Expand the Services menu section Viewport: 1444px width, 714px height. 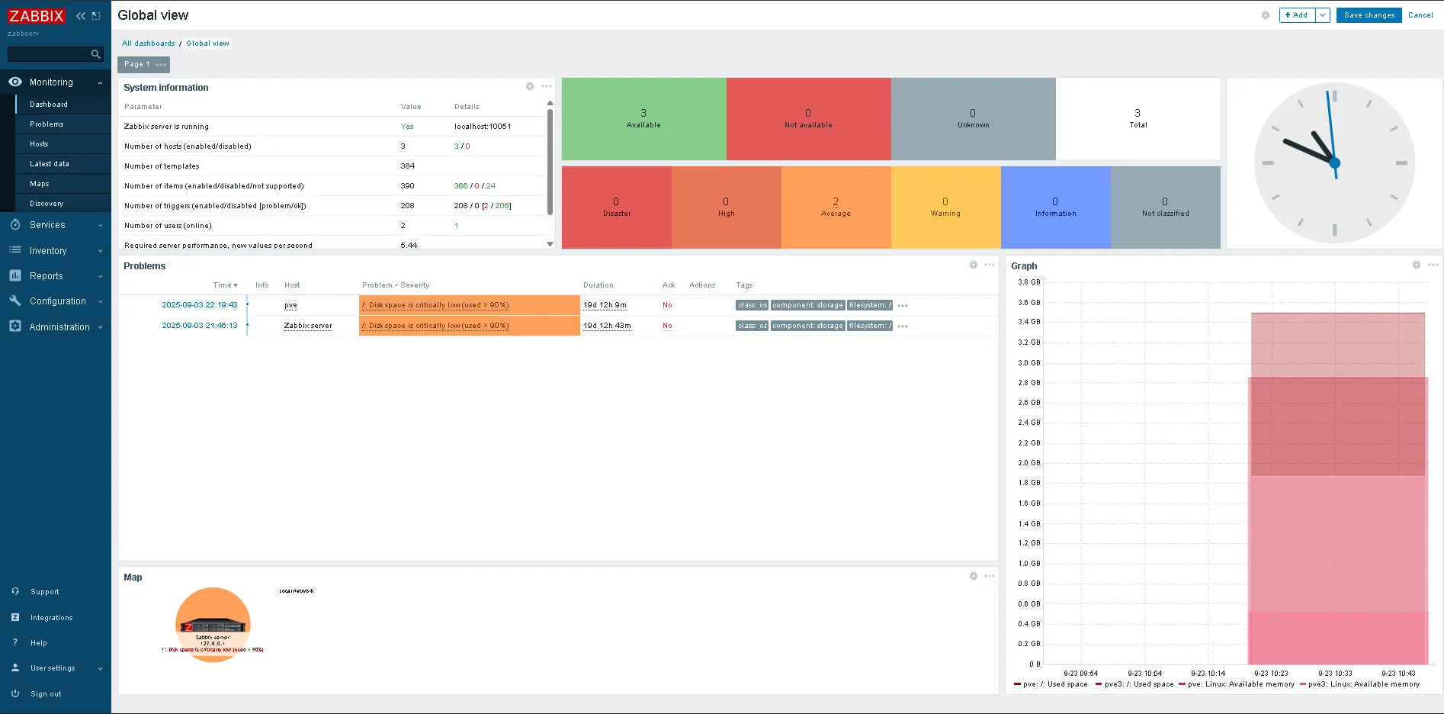point(100,225)
